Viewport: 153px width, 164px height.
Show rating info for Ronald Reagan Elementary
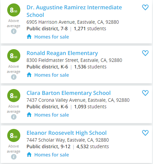pos(14,77)
